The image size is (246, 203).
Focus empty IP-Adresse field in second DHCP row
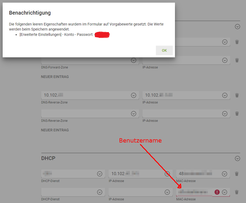click(135, 192)
